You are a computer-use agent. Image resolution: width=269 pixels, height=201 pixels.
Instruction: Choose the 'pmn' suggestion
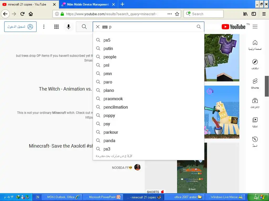click(x=148, y=74)
